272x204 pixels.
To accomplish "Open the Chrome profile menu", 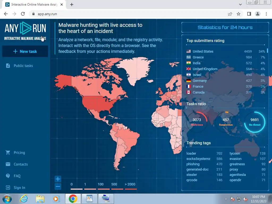I will pyautogui.click(x=258, y=14).
